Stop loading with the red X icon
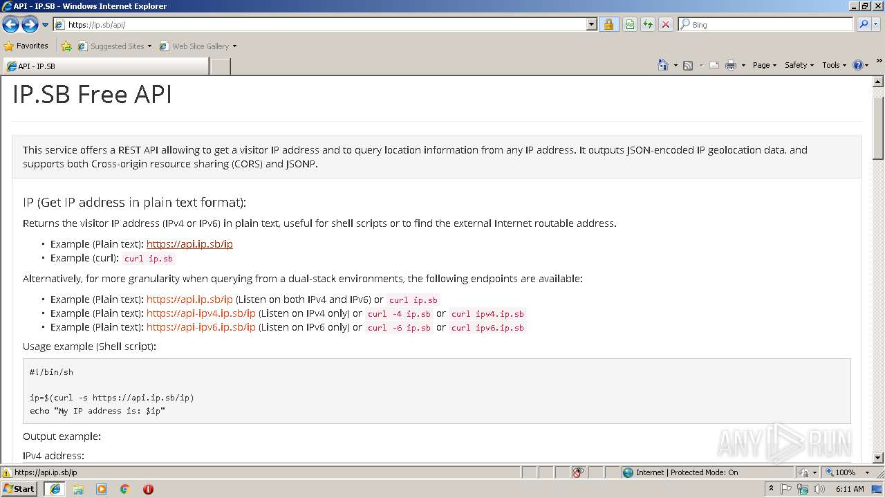The width and height of the screenshot is (885, 498). pos(666,24)
